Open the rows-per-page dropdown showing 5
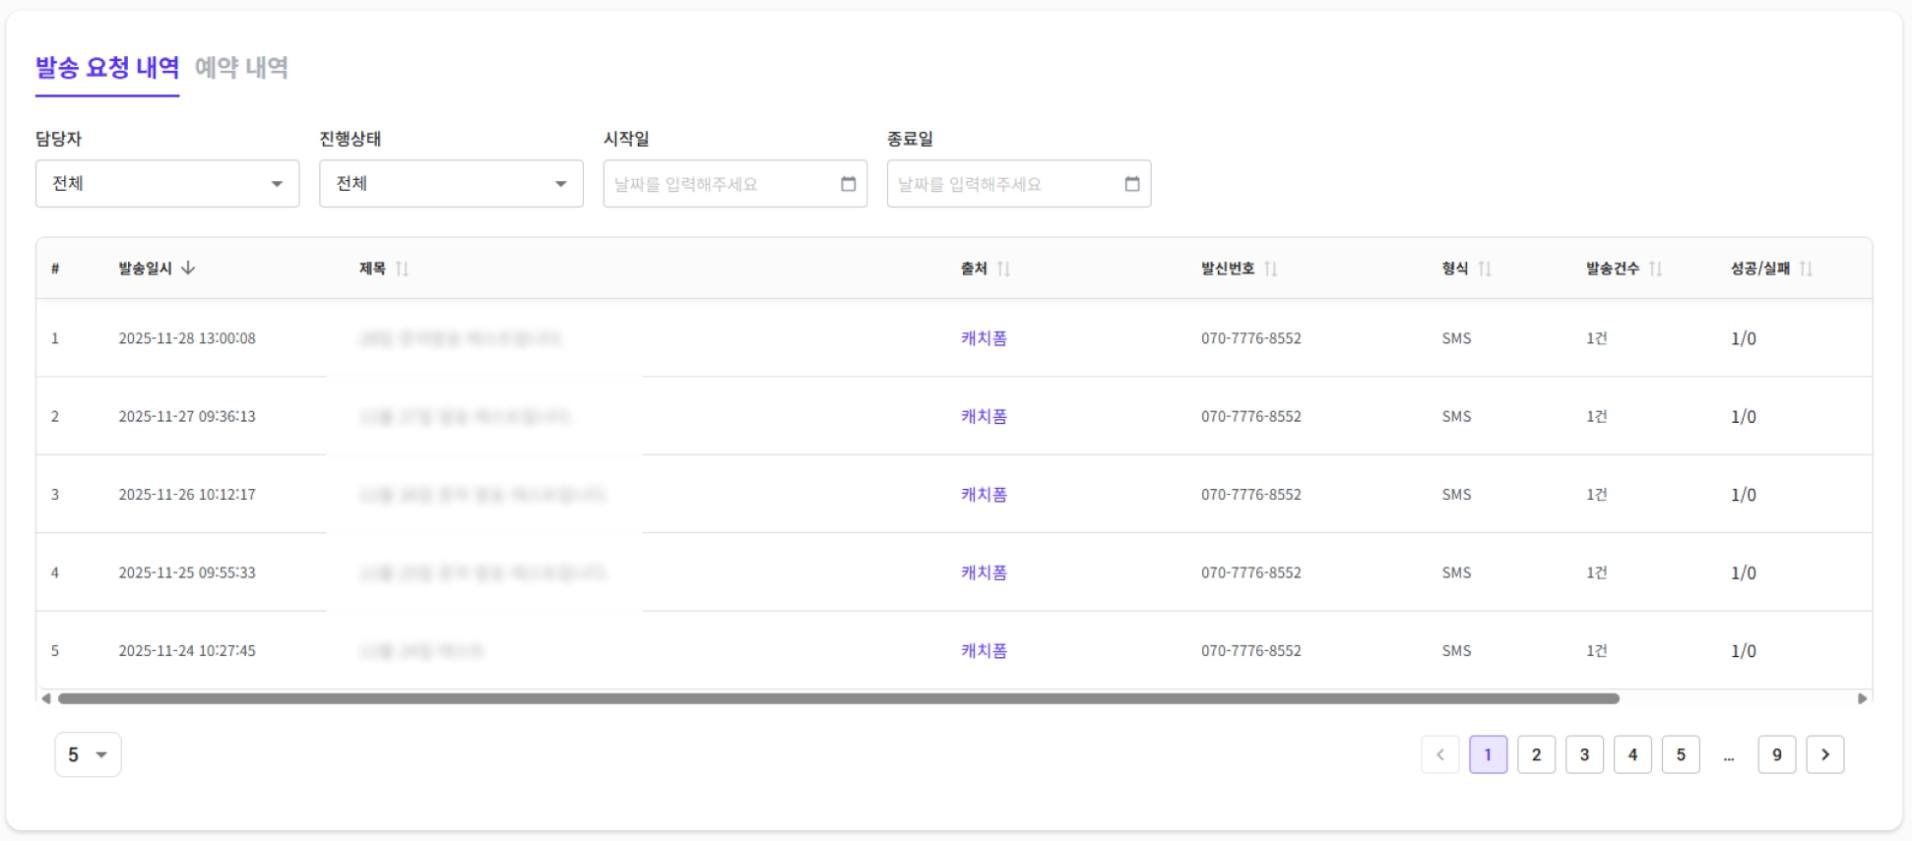 pyautogui.click(x=88, y=754)
